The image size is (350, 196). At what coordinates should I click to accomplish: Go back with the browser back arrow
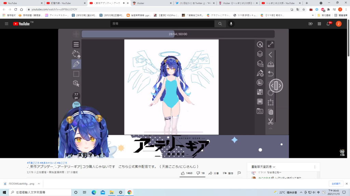(x=4, y=9)
